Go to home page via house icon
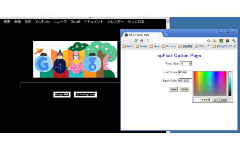This screenshot has height=150, width=240. [142, 41]
